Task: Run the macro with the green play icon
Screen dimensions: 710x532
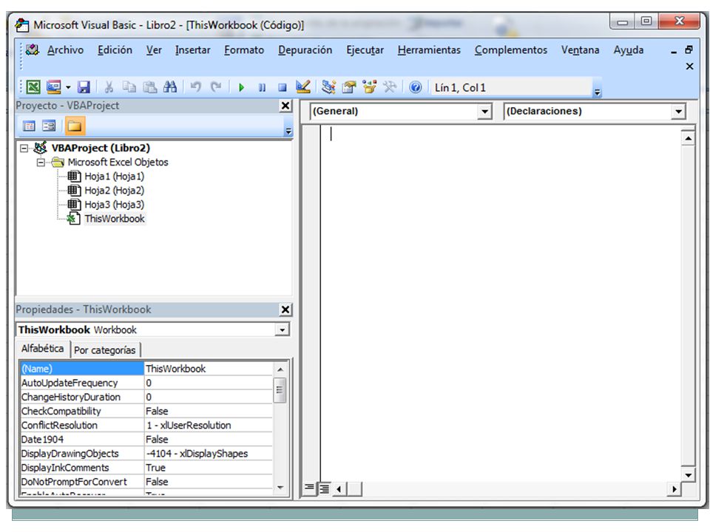Action: tap(241, 87)
